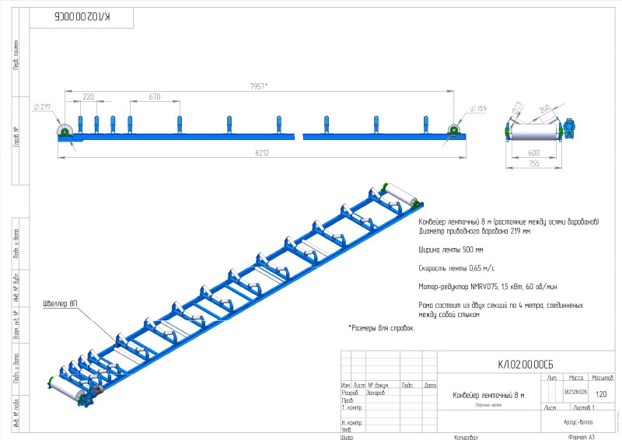Select the Т. контр. row label
The width and height of the screenshot is (622, 440).
352,407
